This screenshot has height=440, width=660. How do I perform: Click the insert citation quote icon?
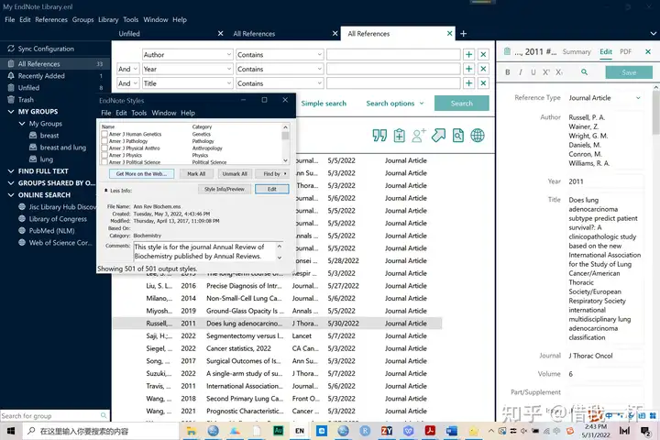tap(379, 136)
